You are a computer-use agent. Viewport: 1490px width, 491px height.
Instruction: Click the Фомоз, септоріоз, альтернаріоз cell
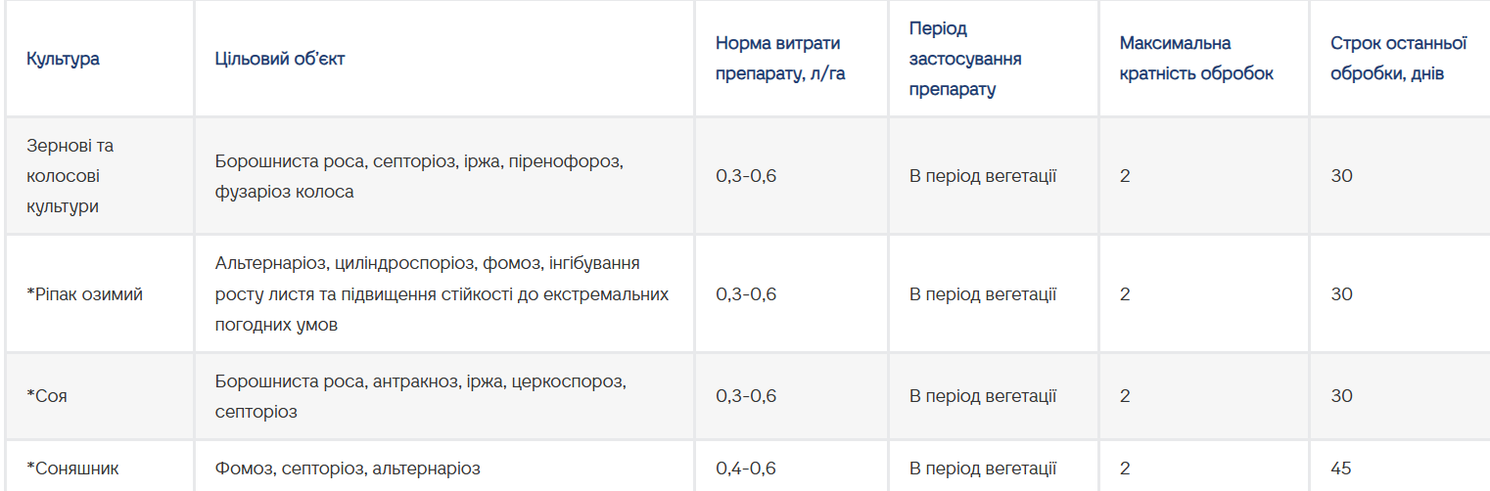pyautogui.click(x=348, y=469)
